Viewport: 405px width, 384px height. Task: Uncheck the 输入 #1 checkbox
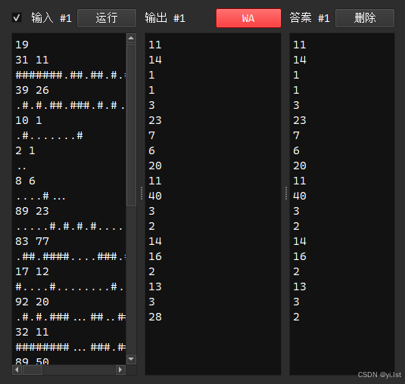coord(17,18)
